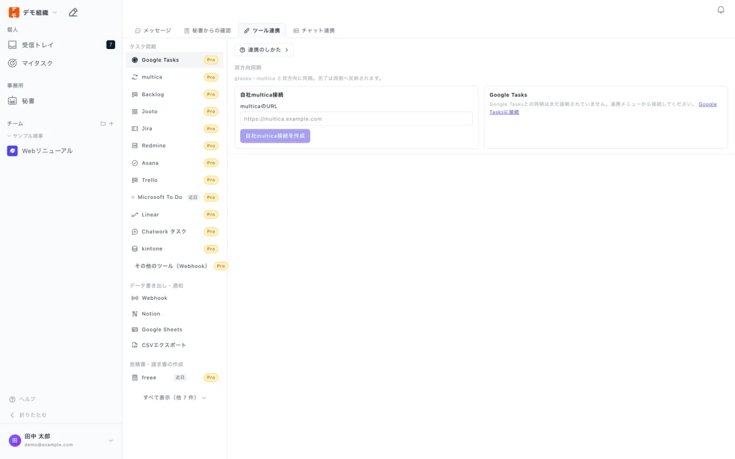Click the compose pencil icon
The image size is (735, 459).
(73, 12)
